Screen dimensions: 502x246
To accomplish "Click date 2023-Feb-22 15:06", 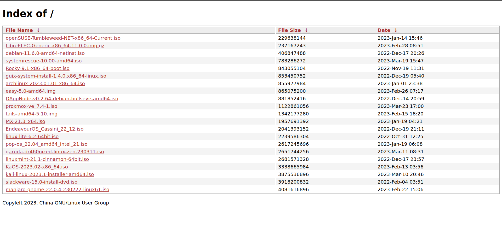I will tap(400, 190).
